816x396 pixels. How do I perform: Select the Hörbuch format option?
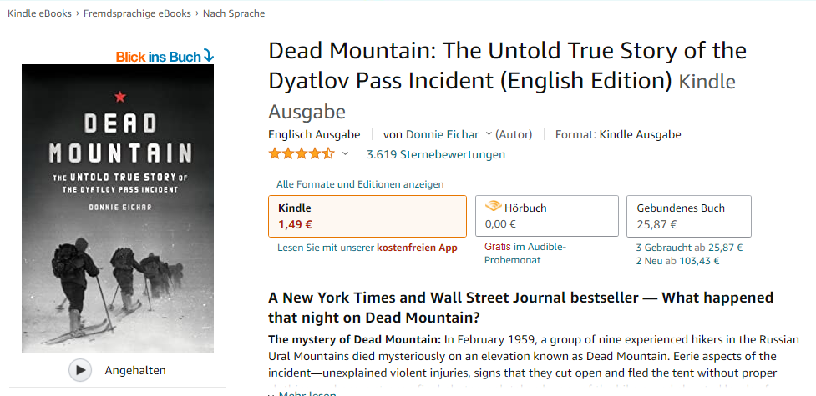tap(546, 216)
